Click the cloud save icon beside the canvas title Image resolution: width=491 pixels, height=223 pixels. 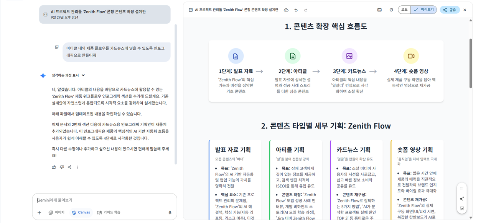[x=286, y=10]
